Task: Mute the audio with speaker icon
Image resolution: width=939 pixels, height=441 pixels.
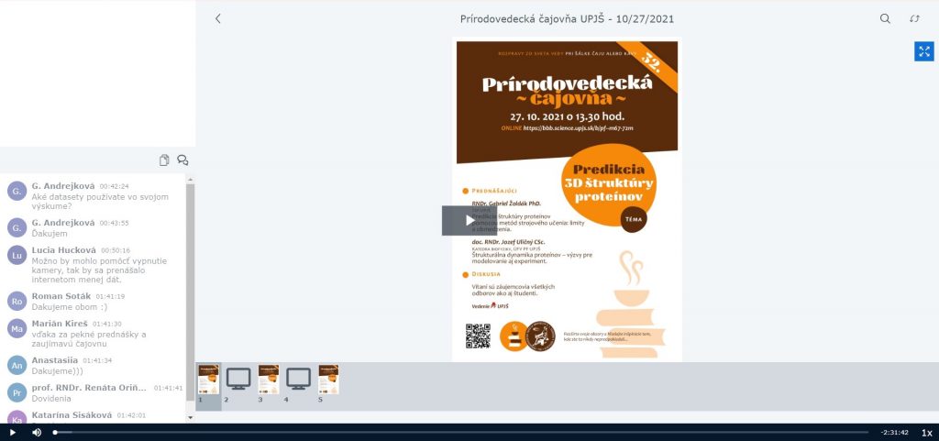Action: 37,432
